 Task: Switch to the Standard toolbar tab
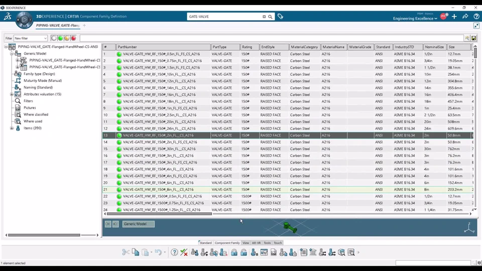tap(205, 243)
